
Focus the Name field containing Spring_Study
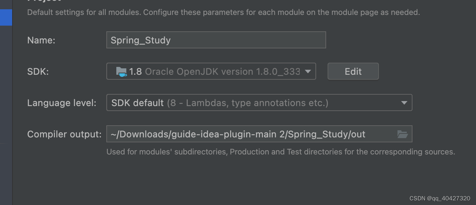coord(216,40)
